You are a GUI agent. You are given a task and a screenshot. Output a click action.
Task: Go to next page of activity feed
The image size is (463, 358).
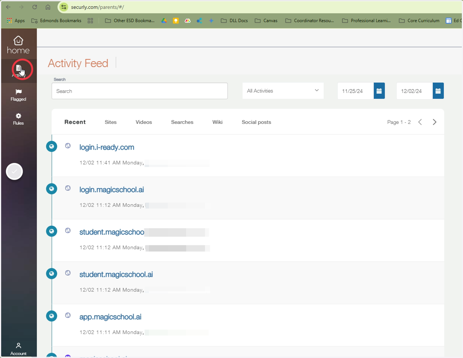434,122
